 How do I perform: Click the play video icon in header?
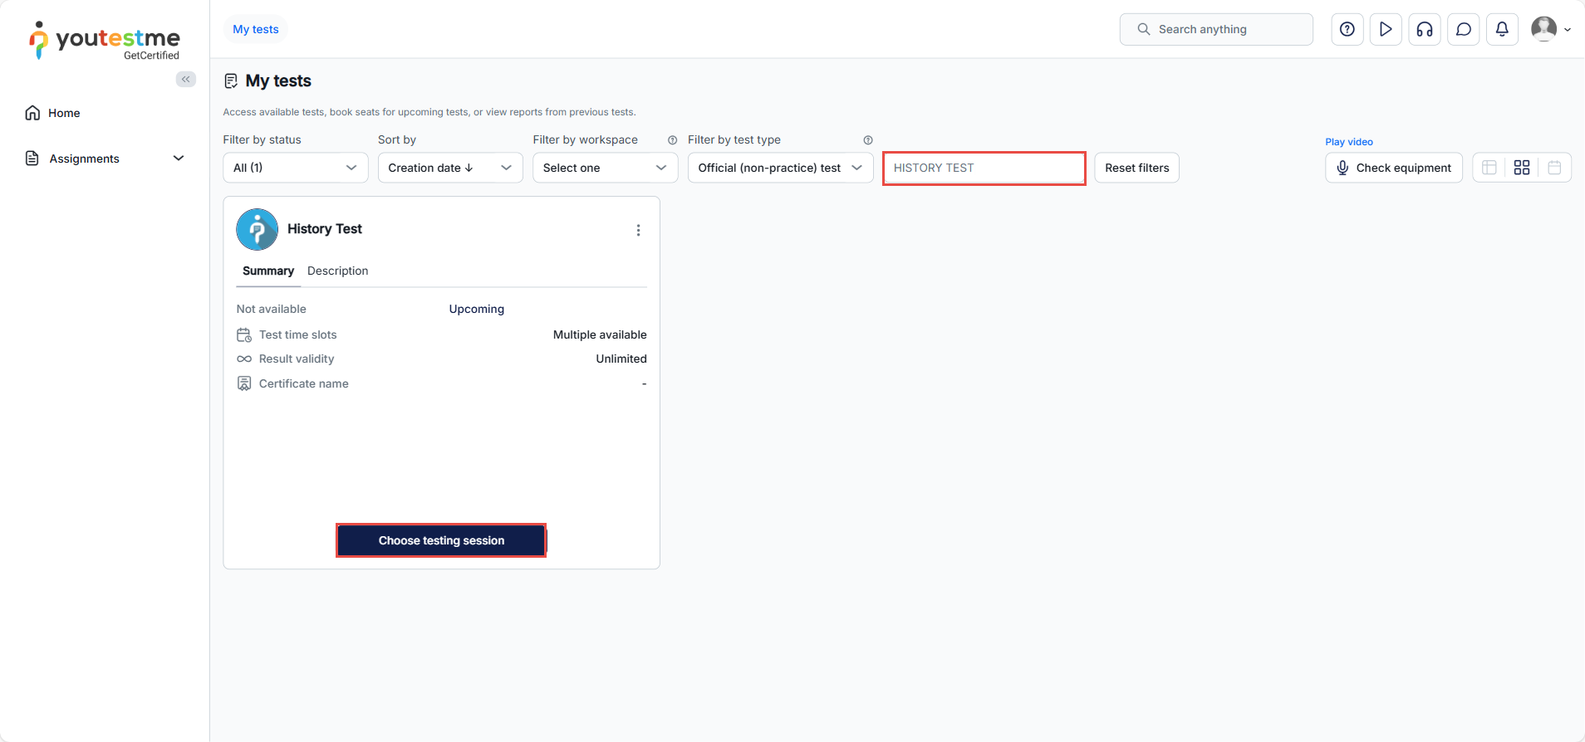[1385, 29]
